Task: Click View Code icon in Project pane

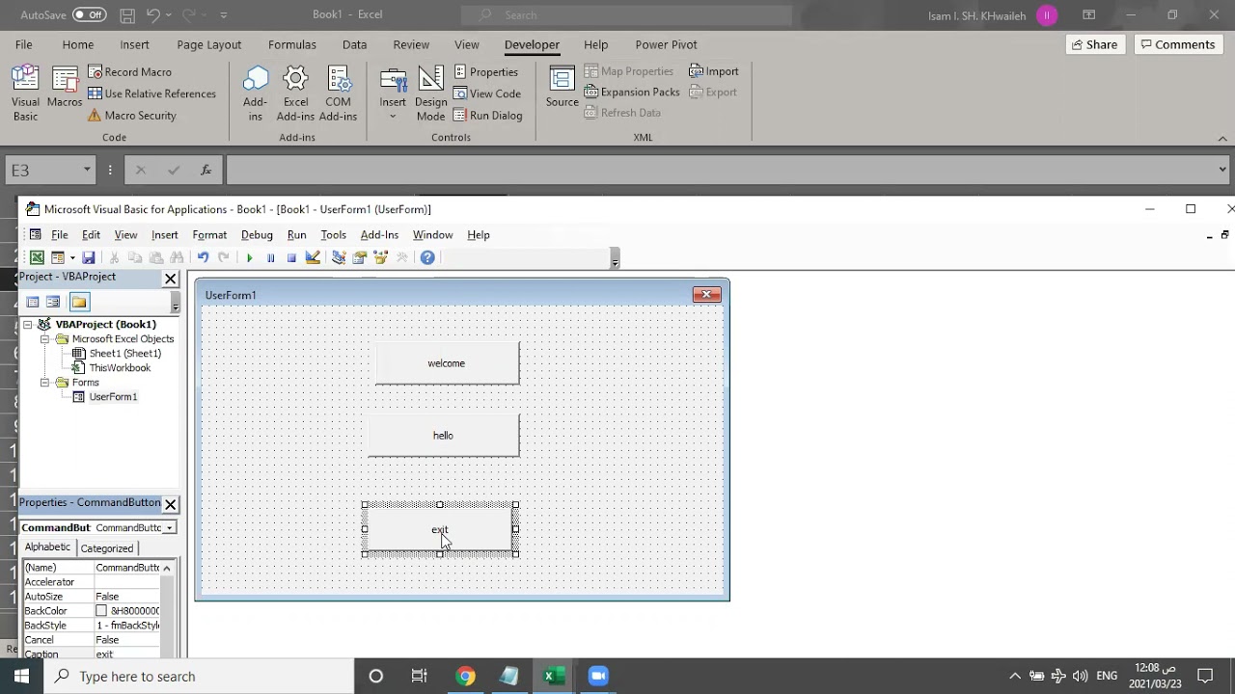Action: (33, 302)
